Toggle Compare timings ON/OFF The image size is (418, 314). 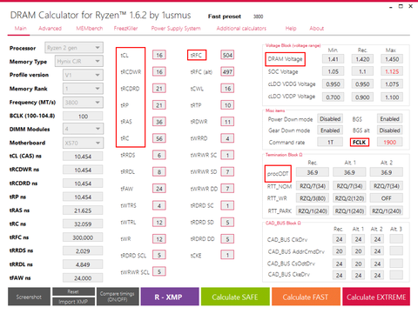[118, 297]
